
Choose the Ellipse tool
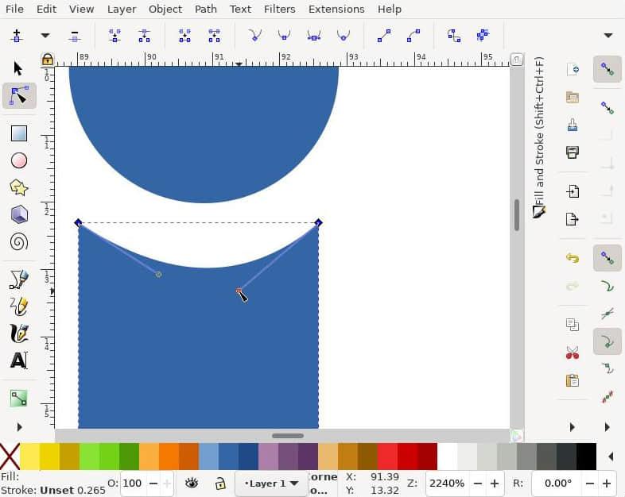19,160
